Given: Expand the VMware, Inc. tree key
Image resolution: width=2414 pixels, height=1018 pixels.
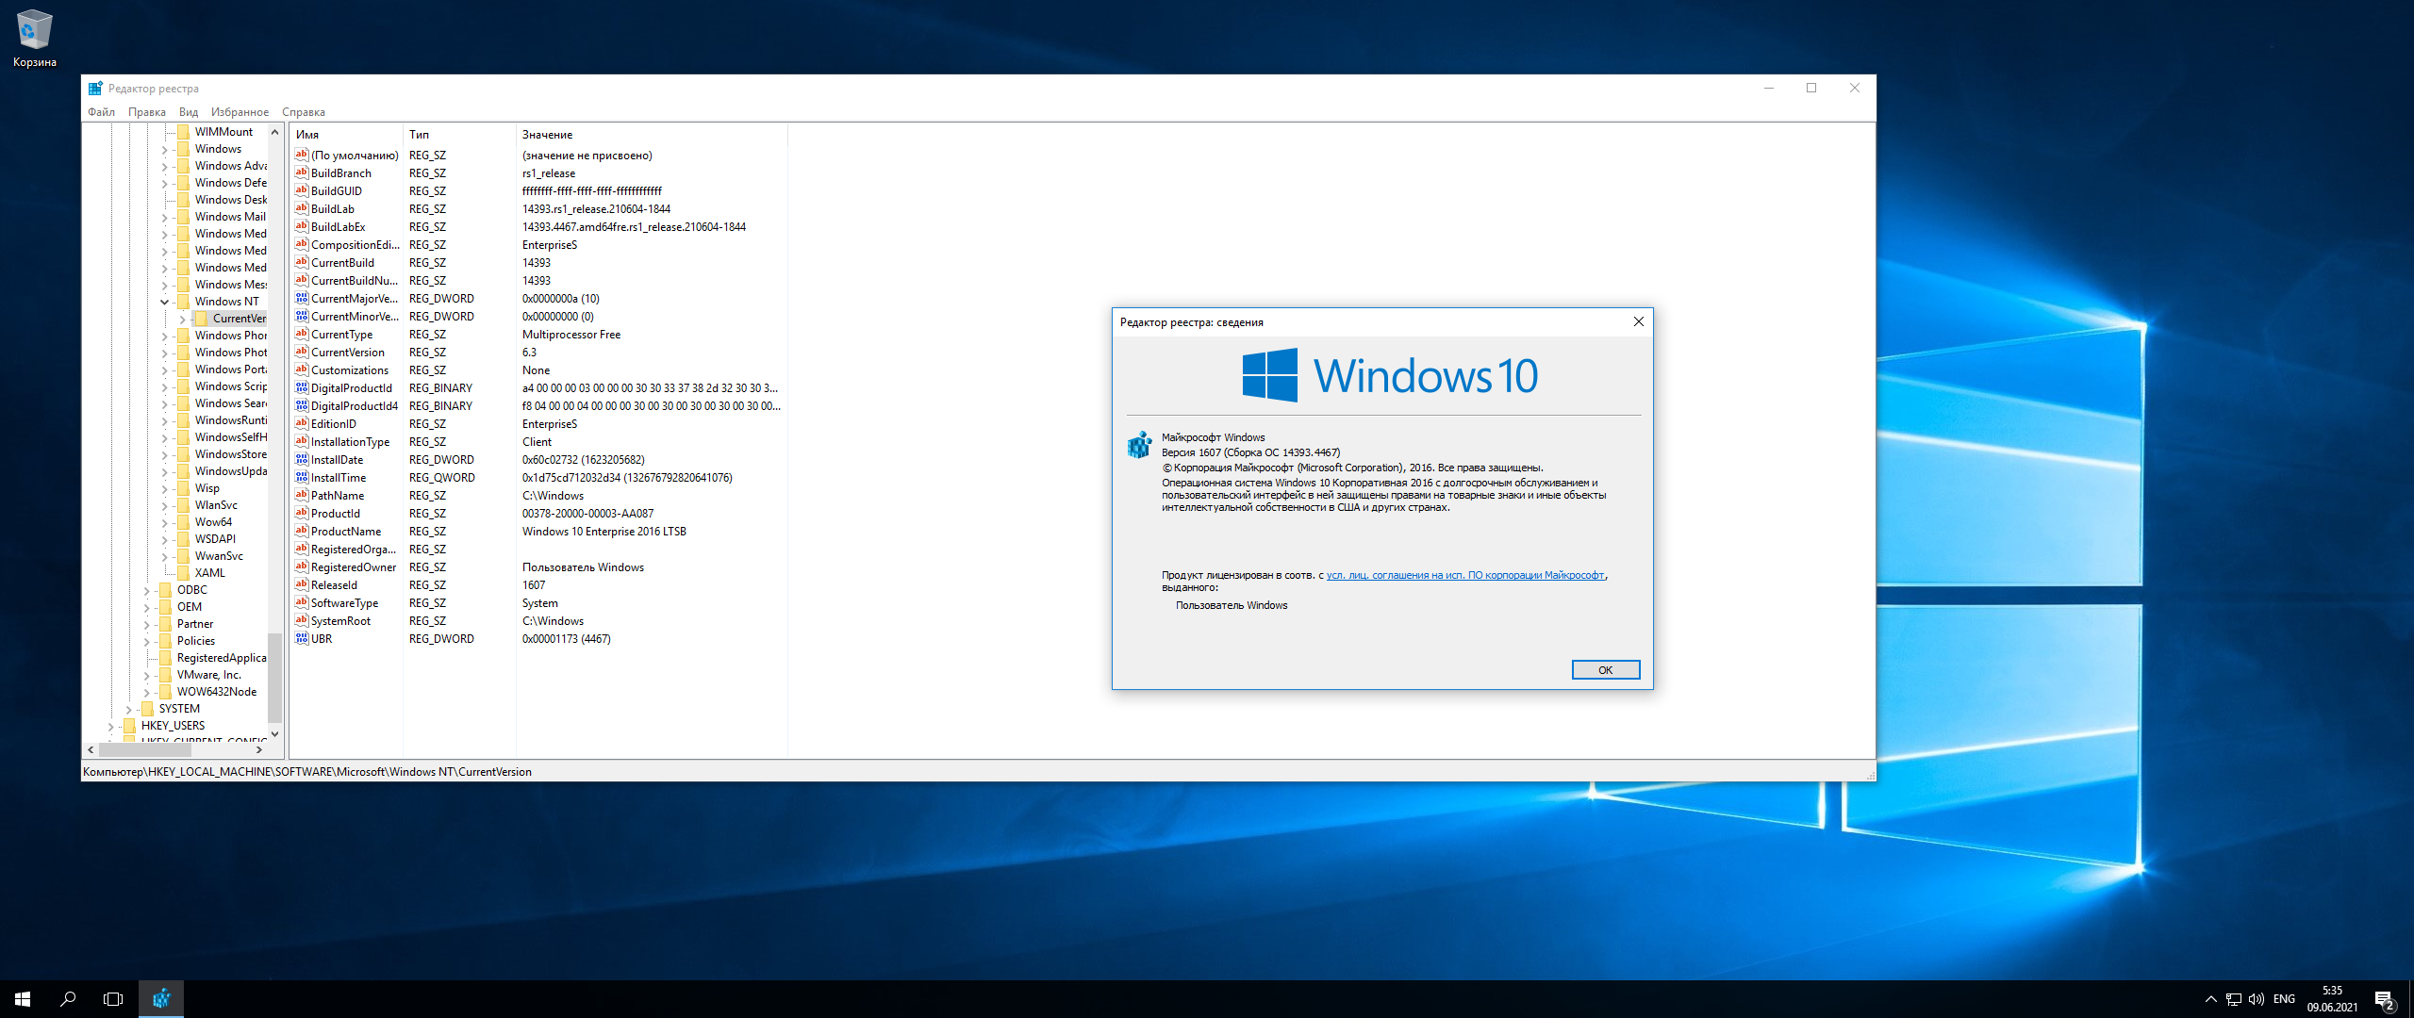Looking at the screenshot, I should point(146,675).
